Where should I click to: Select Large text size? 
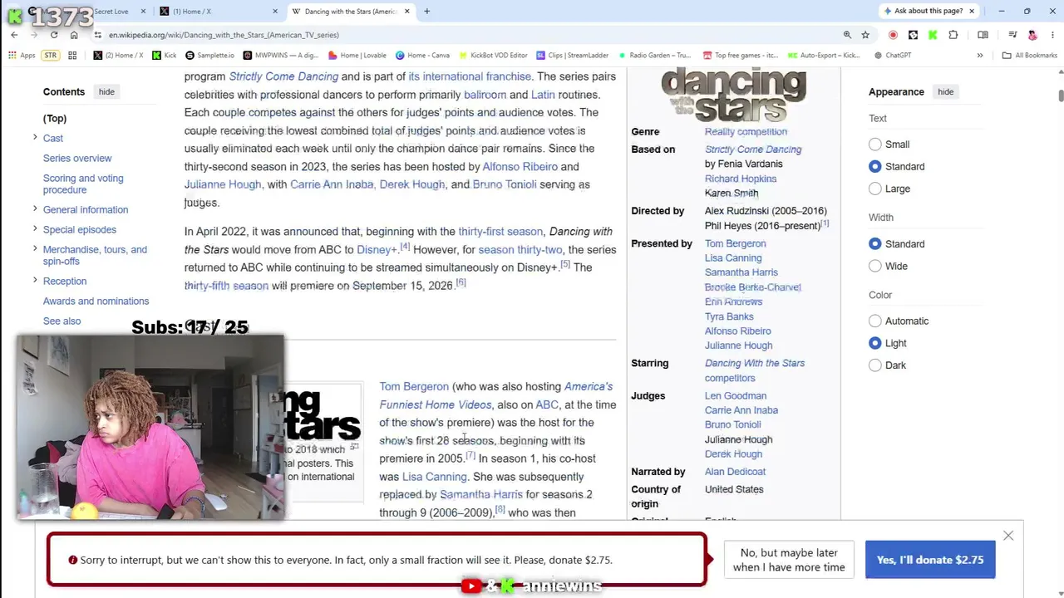875,189
